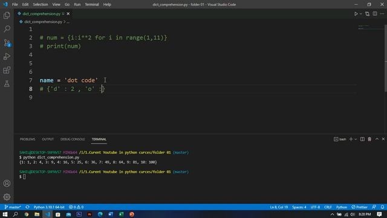Viewport: 387px width, 218px height.
Task: Click line 7 with name = 'dot code'
Action: pos(68,81)
